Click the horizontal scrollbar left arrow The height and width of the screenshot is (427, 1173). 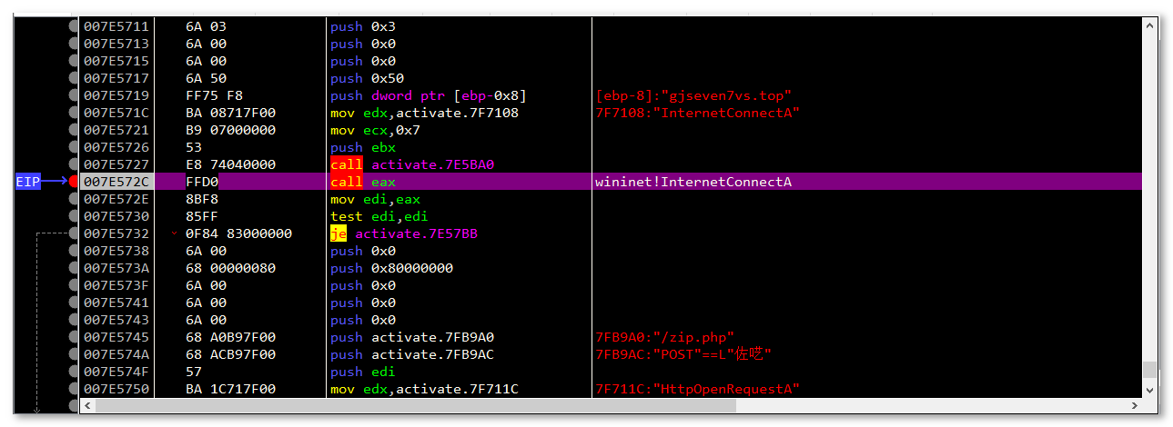[x=86, y=405]
